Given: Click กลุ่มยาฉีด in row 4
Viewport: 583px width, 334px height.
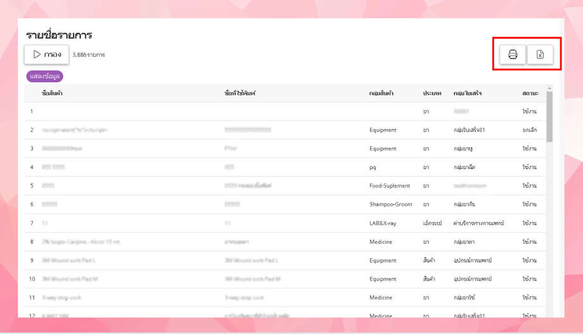Looking at the screenshot, I should [x=464, y=167].
